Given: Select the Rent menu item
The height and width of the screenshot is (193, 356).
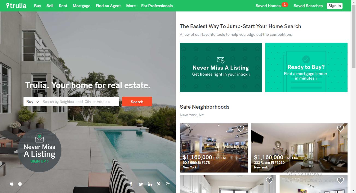Looking at the screenshot, I should [63, 6].
